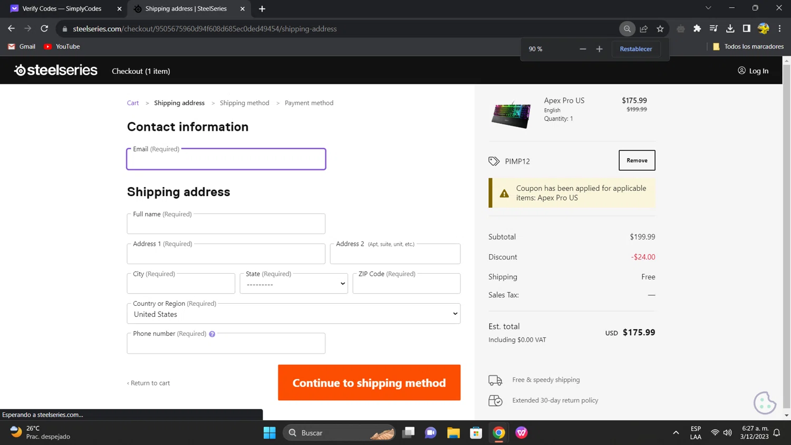Click the zoom magnifier icon in address bar

coord(627,29)
